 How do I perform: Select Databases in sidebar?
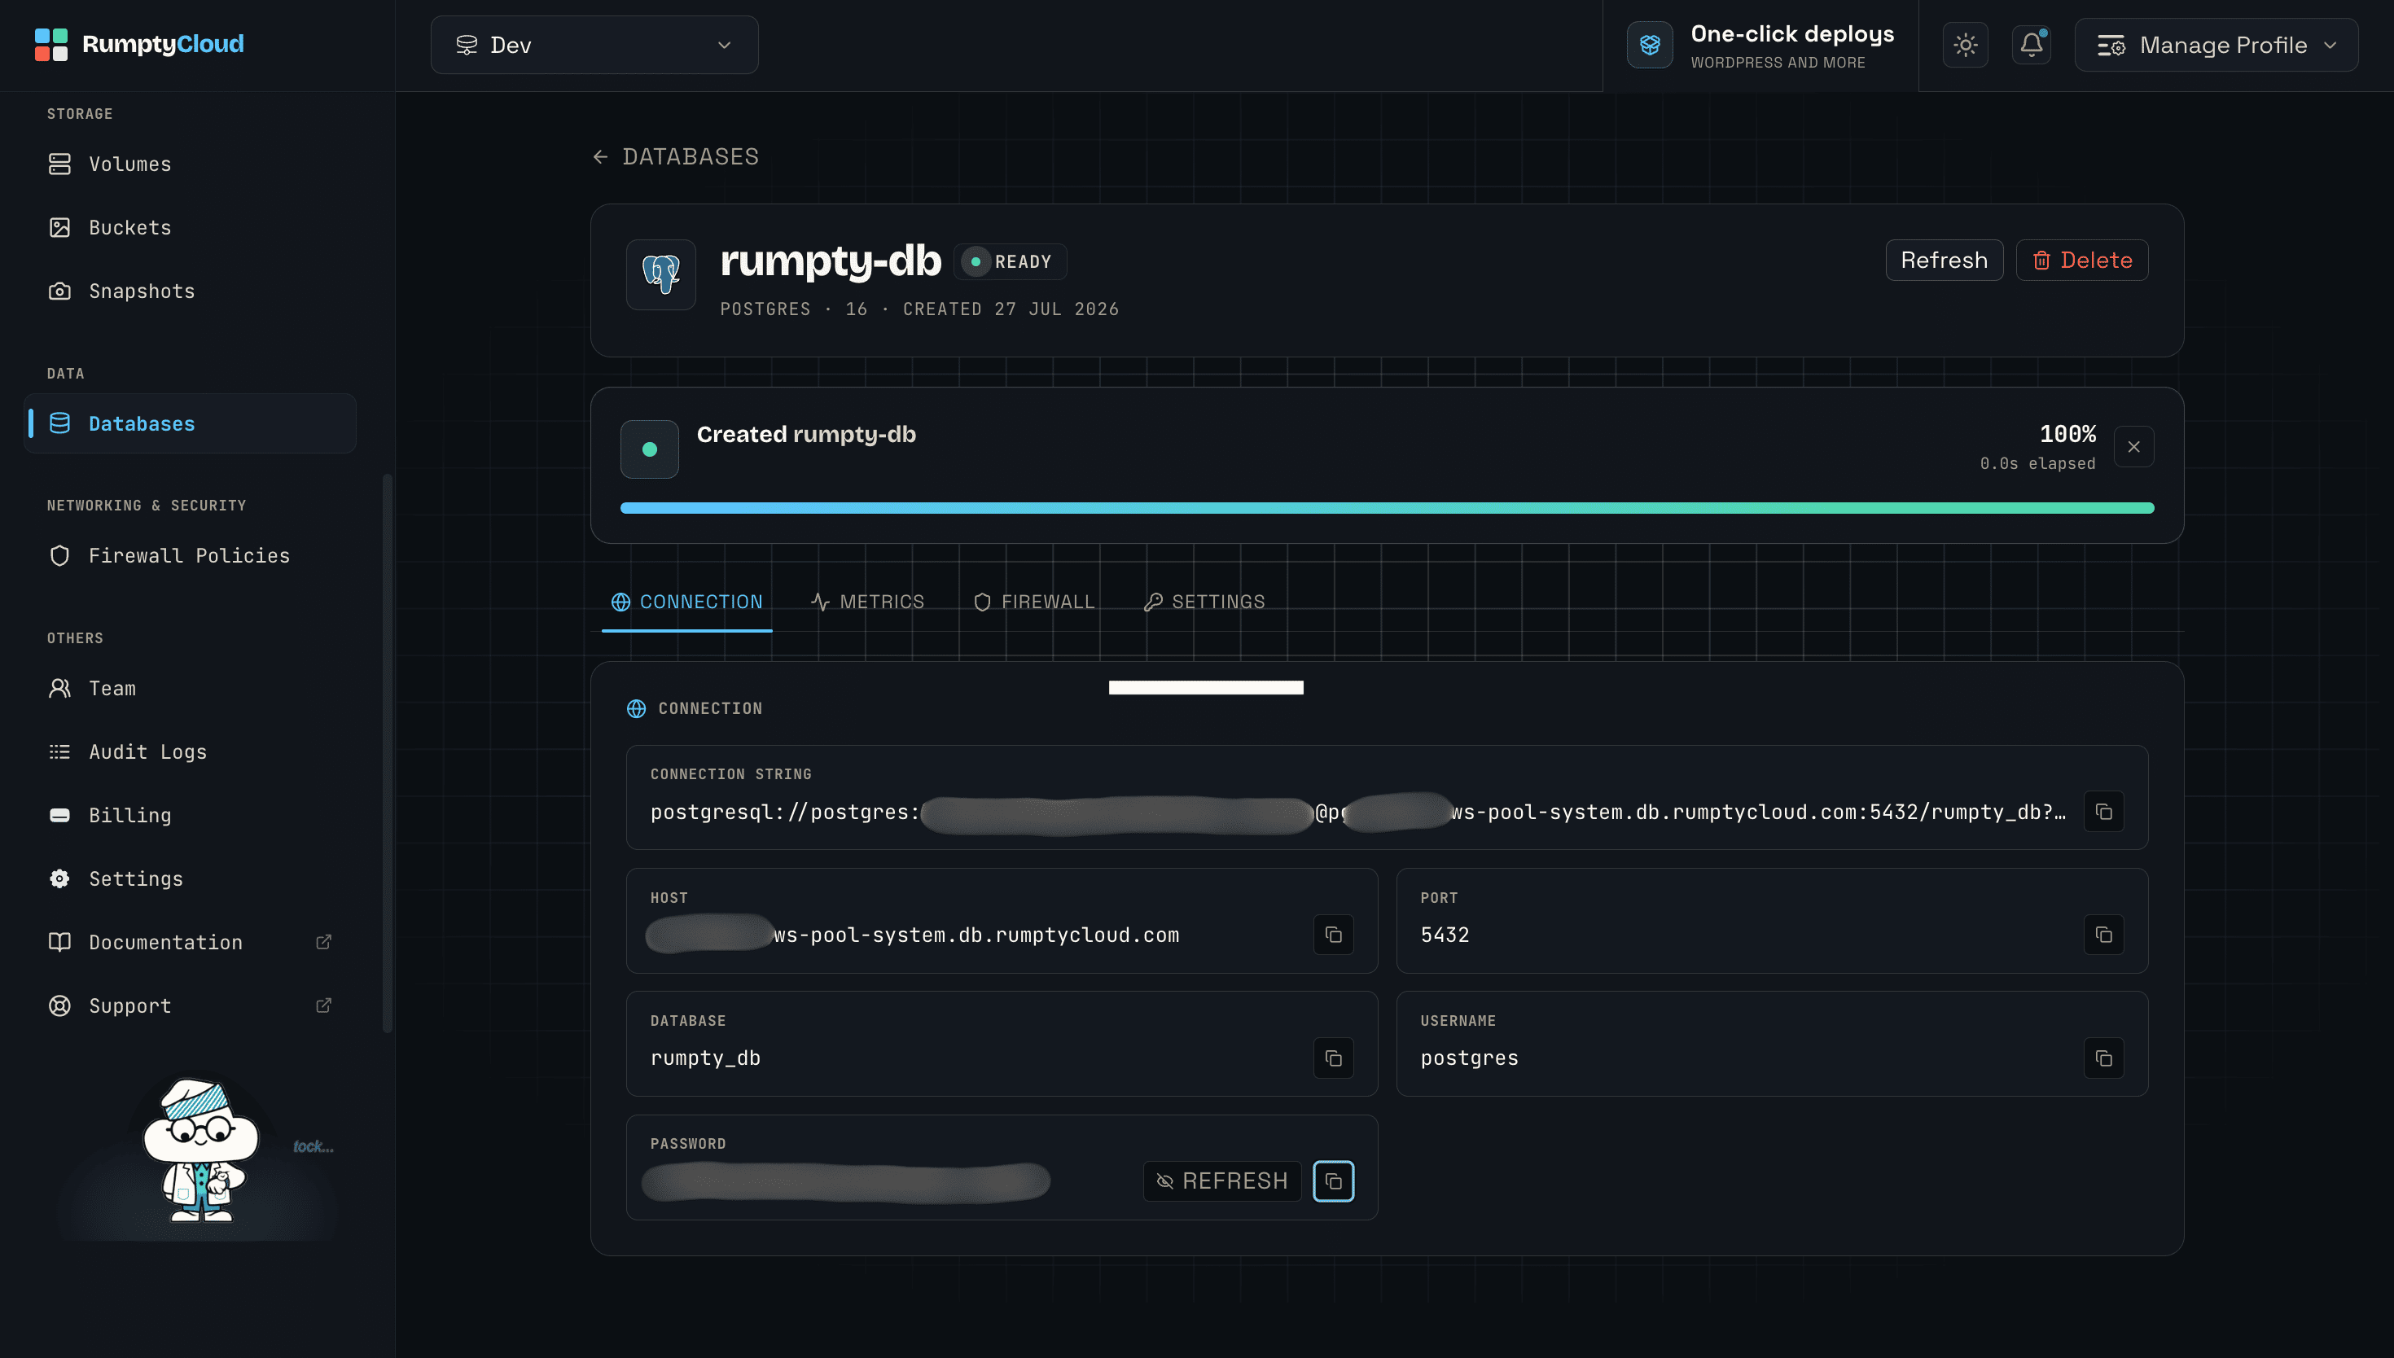point(189,423)
